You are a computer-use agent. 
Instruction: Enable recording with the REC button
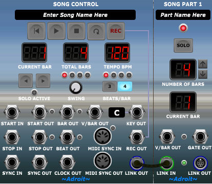click(116, 31)
